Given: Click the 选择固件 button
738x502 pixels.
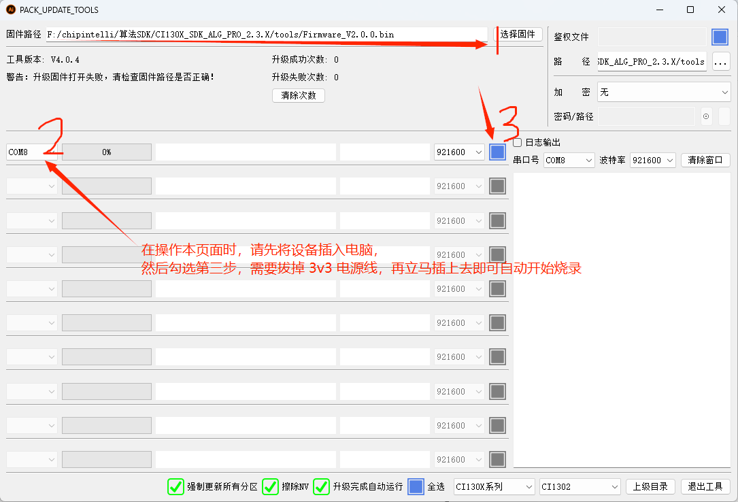Looking at the screenshot, I should click(x=519, y=34).
